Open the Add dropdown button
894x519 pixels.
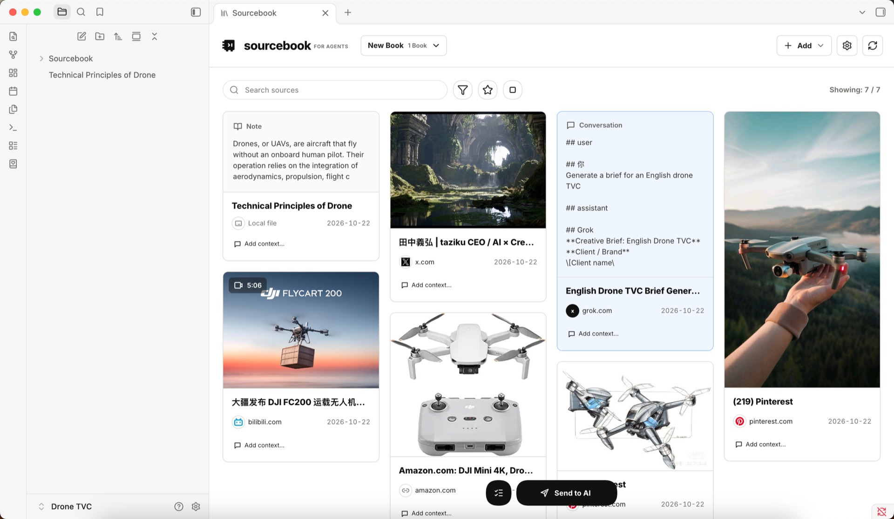(804, 46)
